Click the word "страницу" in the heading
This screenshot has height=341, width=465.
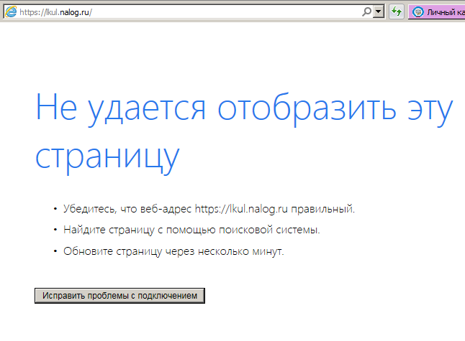pyautogui.click(x=106, y=157)
